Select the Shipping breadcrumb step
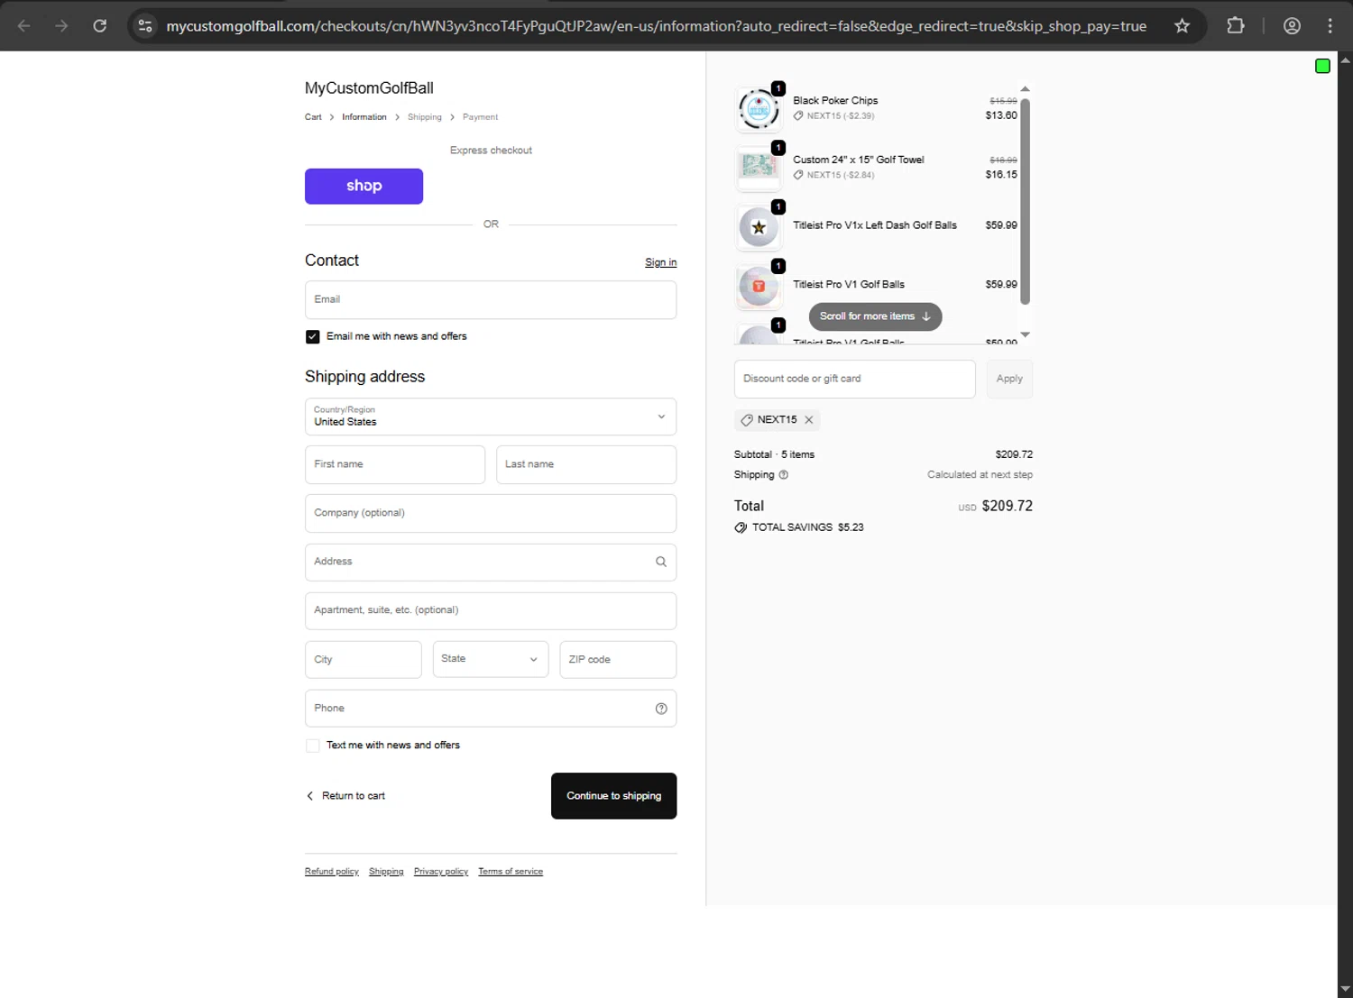Screen dimensions: 1353x998 click(x=424, y=117)
